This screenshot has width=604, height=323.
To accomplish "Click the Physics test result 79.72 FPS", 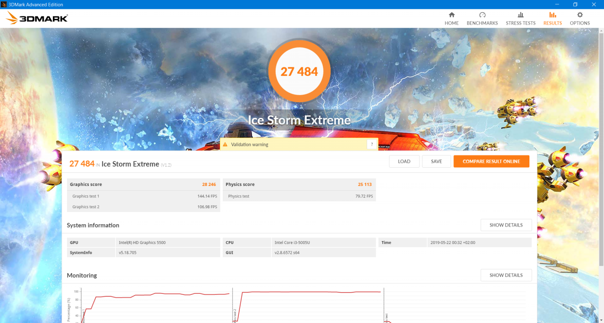I will (x=364, y=196).
